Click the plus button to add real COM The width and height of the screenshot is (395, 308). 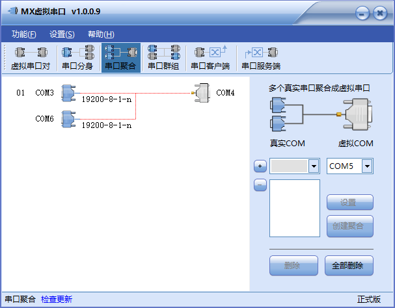(x=260, y=166)
